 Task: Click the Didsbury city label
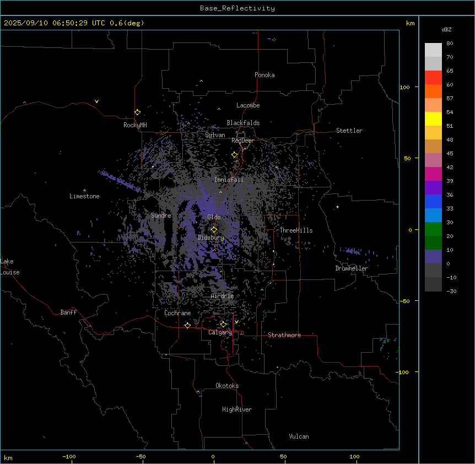(211, 238)
